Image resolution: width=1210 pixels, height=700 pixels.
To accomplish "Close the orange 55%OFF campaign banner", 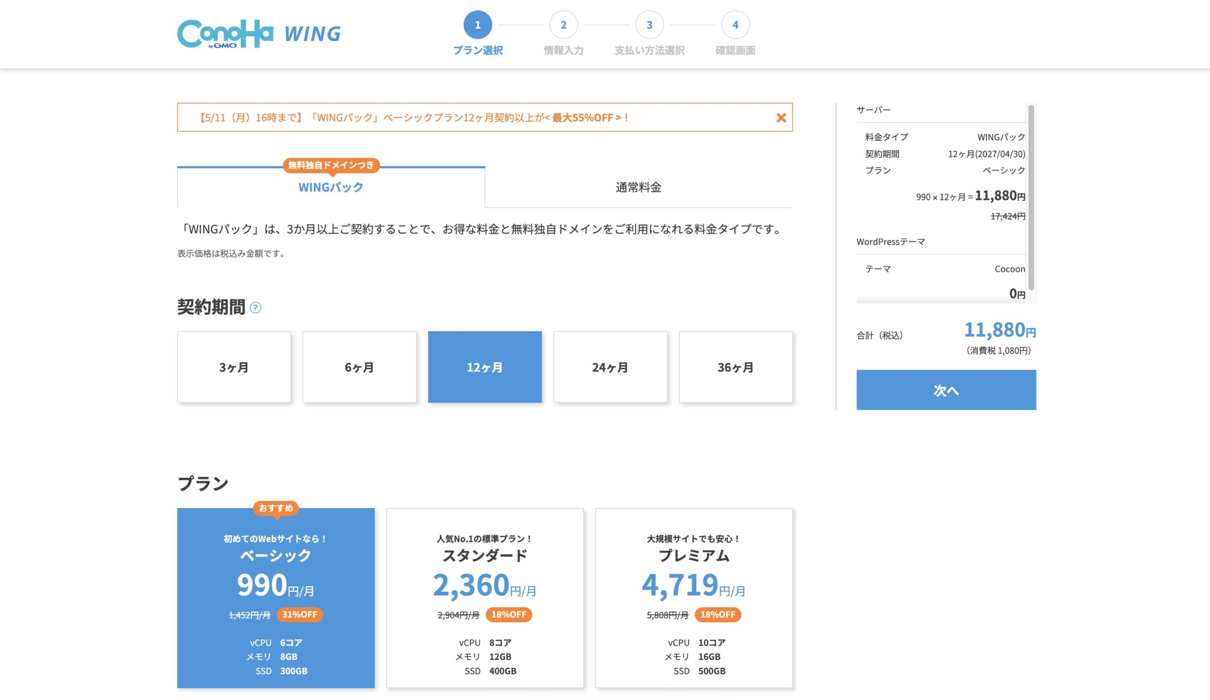I will coord(781,118).
